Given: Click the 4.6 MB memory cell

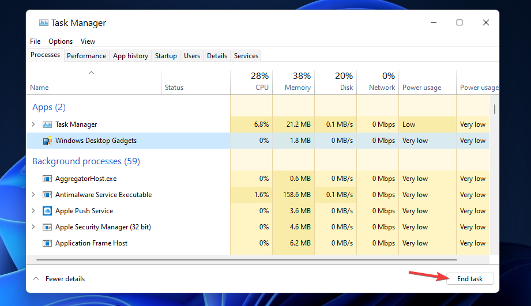Looking at the screenshot, I should click(x=293, y=227).
